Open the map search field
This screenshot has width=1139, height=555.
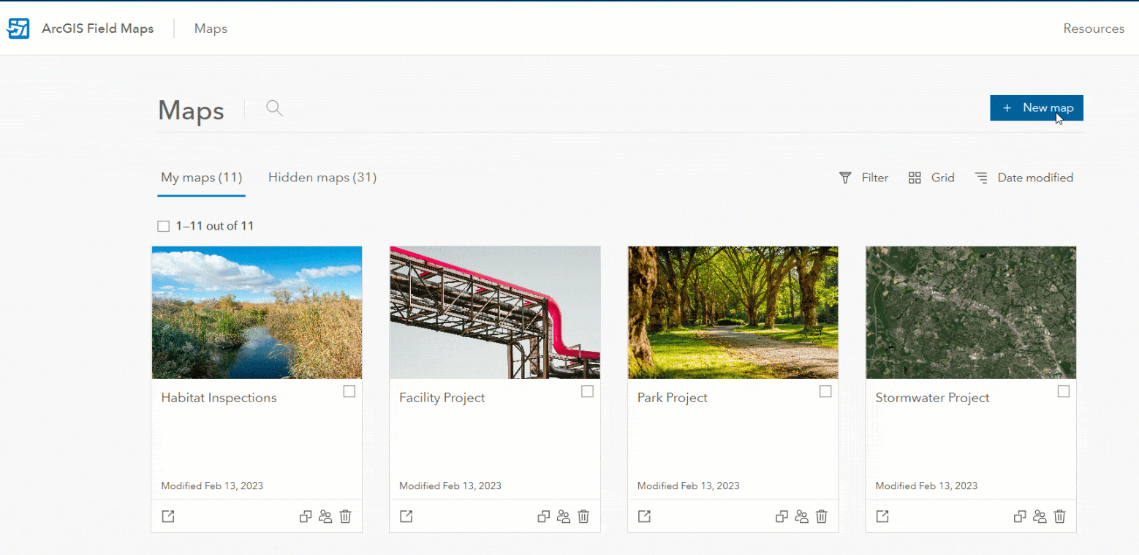274,107
